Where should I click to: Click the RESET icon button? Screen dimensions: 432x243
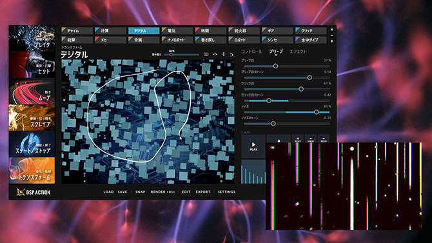pos(297,139)
